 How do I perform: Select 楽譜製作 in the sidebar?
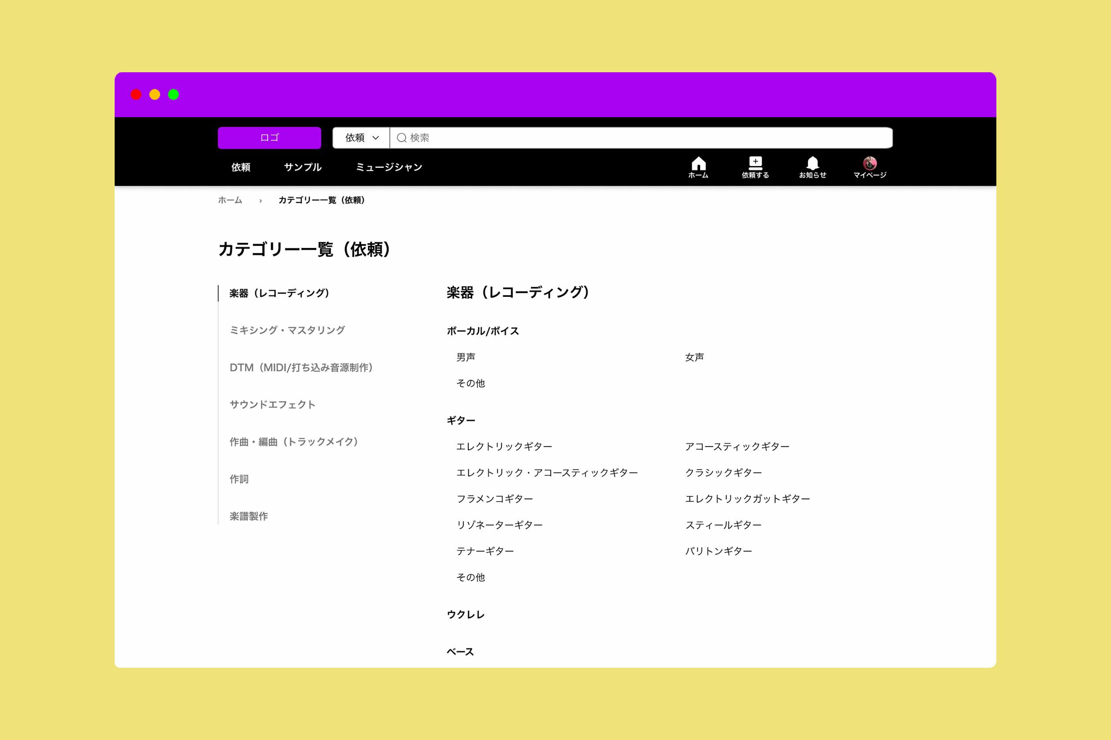point(249,516)
